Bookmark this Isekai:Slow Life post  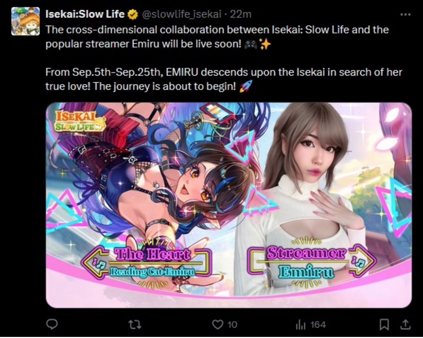[x=384, y=324]
